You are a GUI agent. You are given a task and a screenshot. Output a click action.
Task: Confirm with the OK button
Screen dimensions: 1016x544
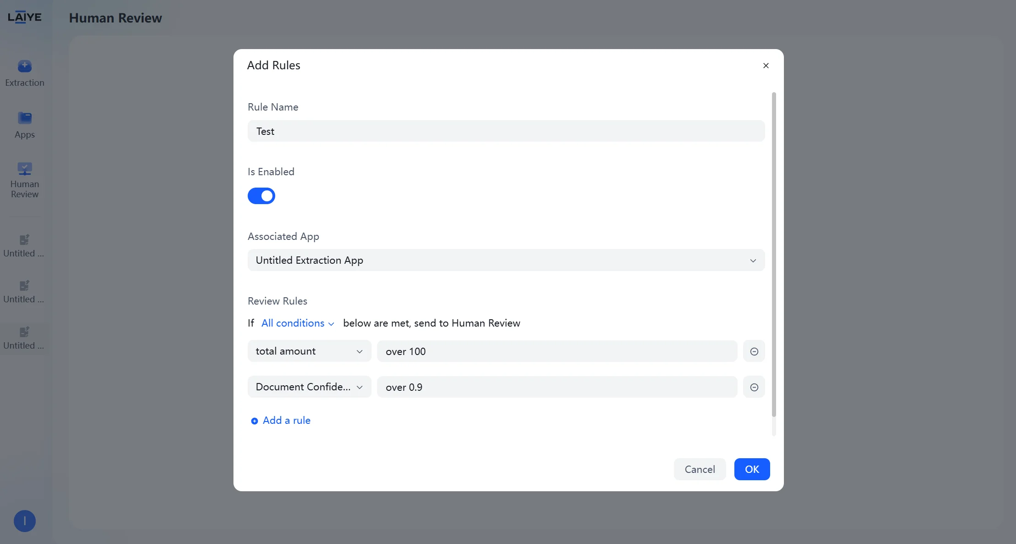click(752, 469)
